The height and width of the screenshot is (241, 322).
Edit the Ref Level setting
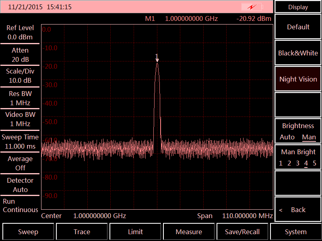click(20, 33)
